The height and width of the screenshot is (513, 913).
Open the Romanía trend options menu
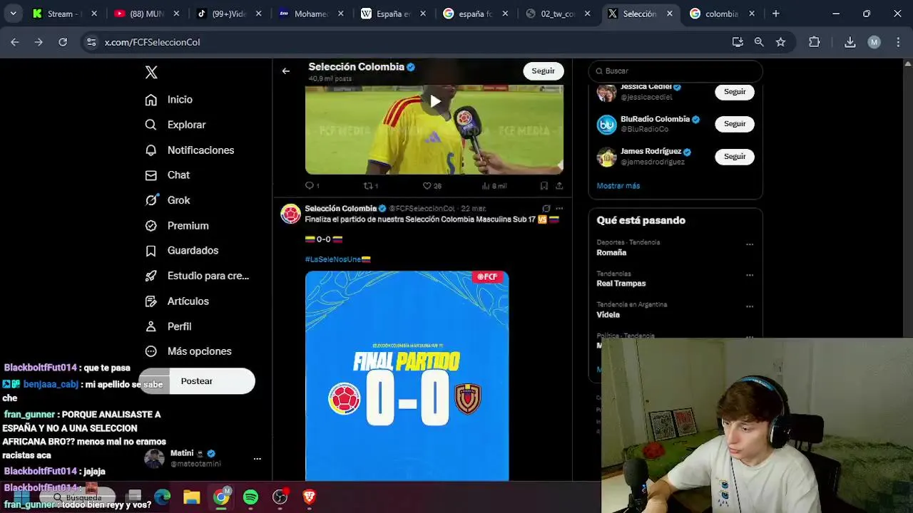(x=750, y=244)
